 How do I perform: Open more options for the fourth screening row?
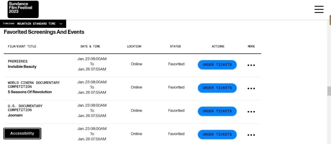[251, 135]
